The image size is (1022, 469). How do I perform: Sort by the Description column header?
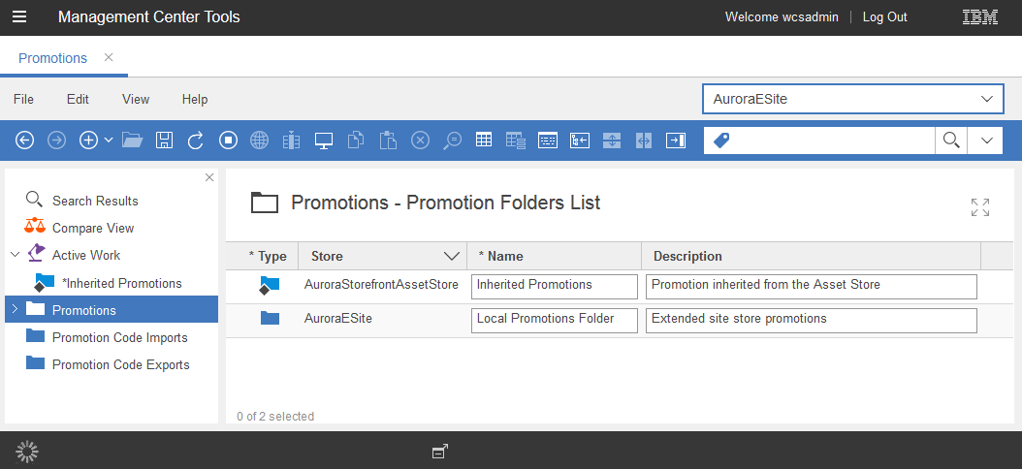[x=687, y=256]
